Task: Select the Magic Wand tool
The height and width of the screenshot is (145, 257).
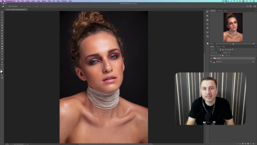Action: [x=2, y=20]
